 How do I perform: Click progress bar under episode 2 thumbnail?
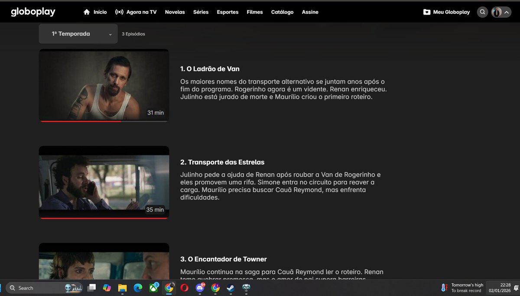[104, 218]
